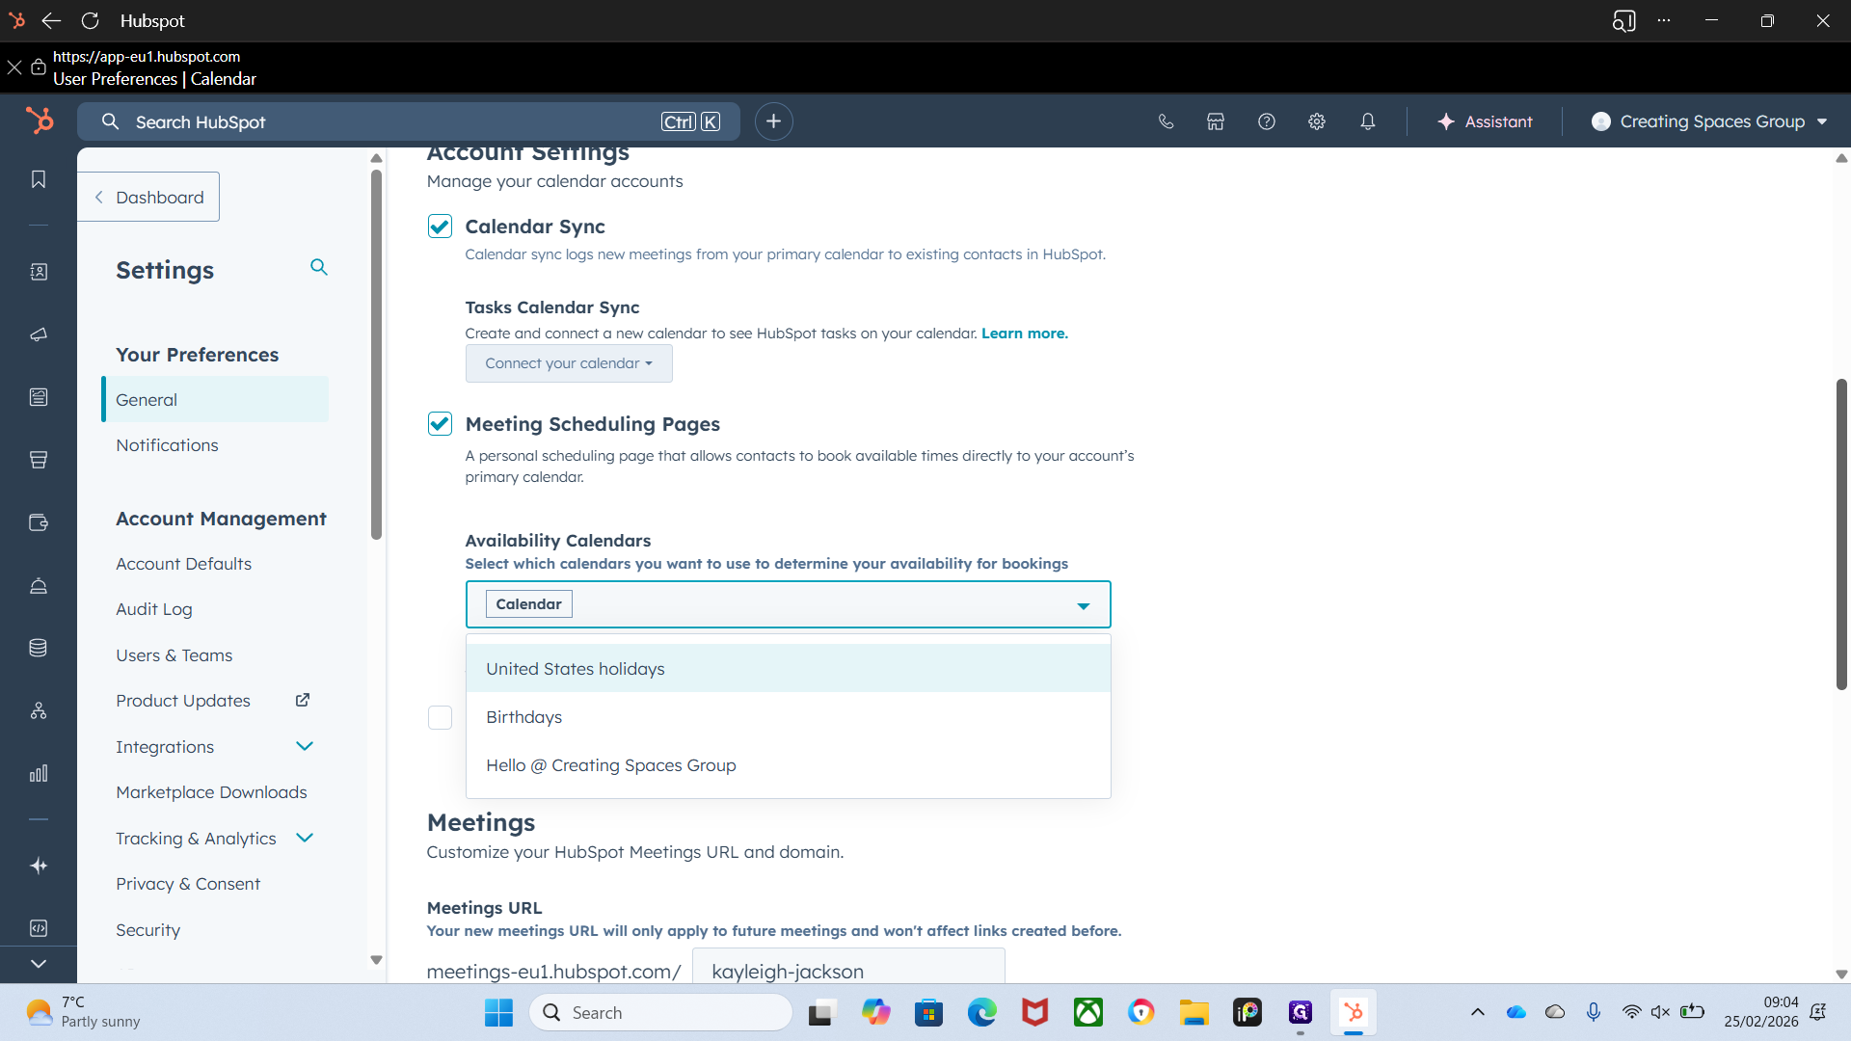Image resolution: width=1851 pixels, height=1041 pixels.
Task: Open Account Defaults settings
Action: (183, 564)
